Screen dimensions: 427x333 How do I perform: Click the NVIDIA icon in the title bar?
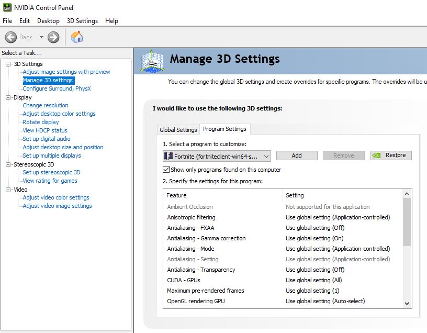coord(6,7)
